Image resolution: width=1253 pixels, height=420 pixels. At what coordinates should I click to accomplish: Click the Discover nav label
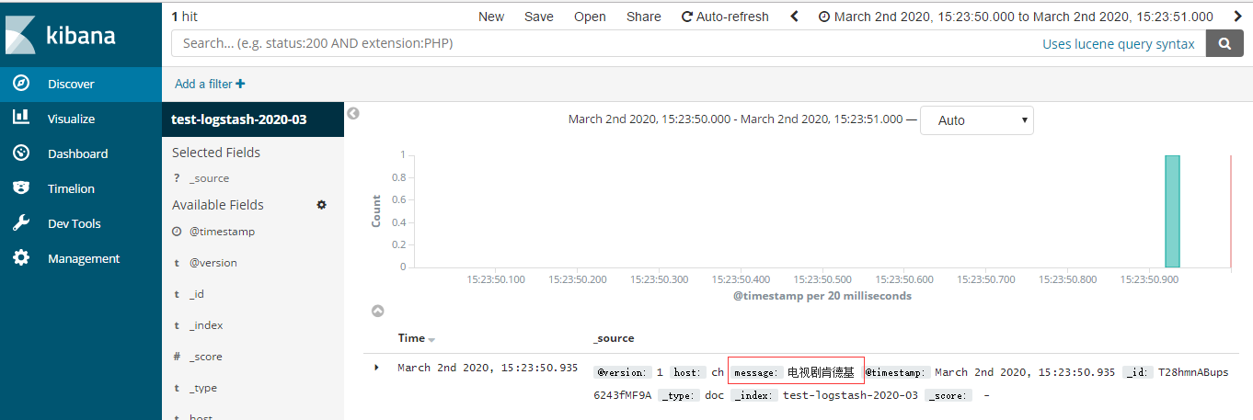[x=71, y=84]
